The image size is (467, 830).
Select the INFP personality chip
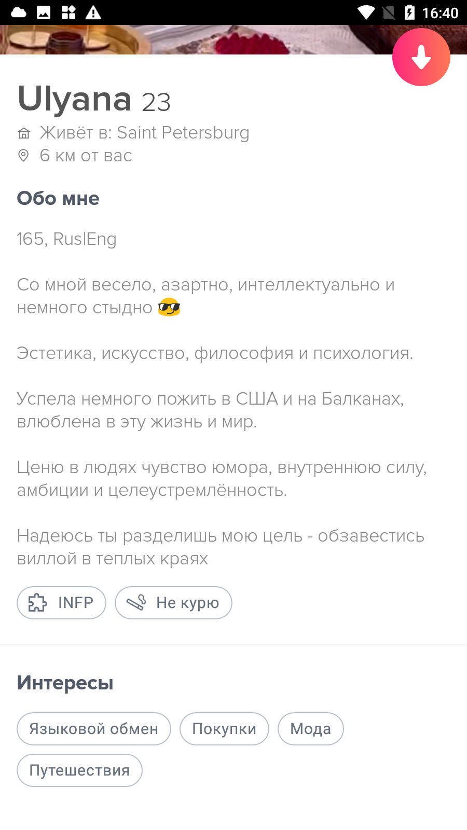coord(61,603)
